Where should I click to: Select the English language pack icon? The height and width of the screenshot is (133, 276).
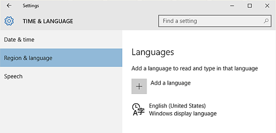[x=138, y=109]
